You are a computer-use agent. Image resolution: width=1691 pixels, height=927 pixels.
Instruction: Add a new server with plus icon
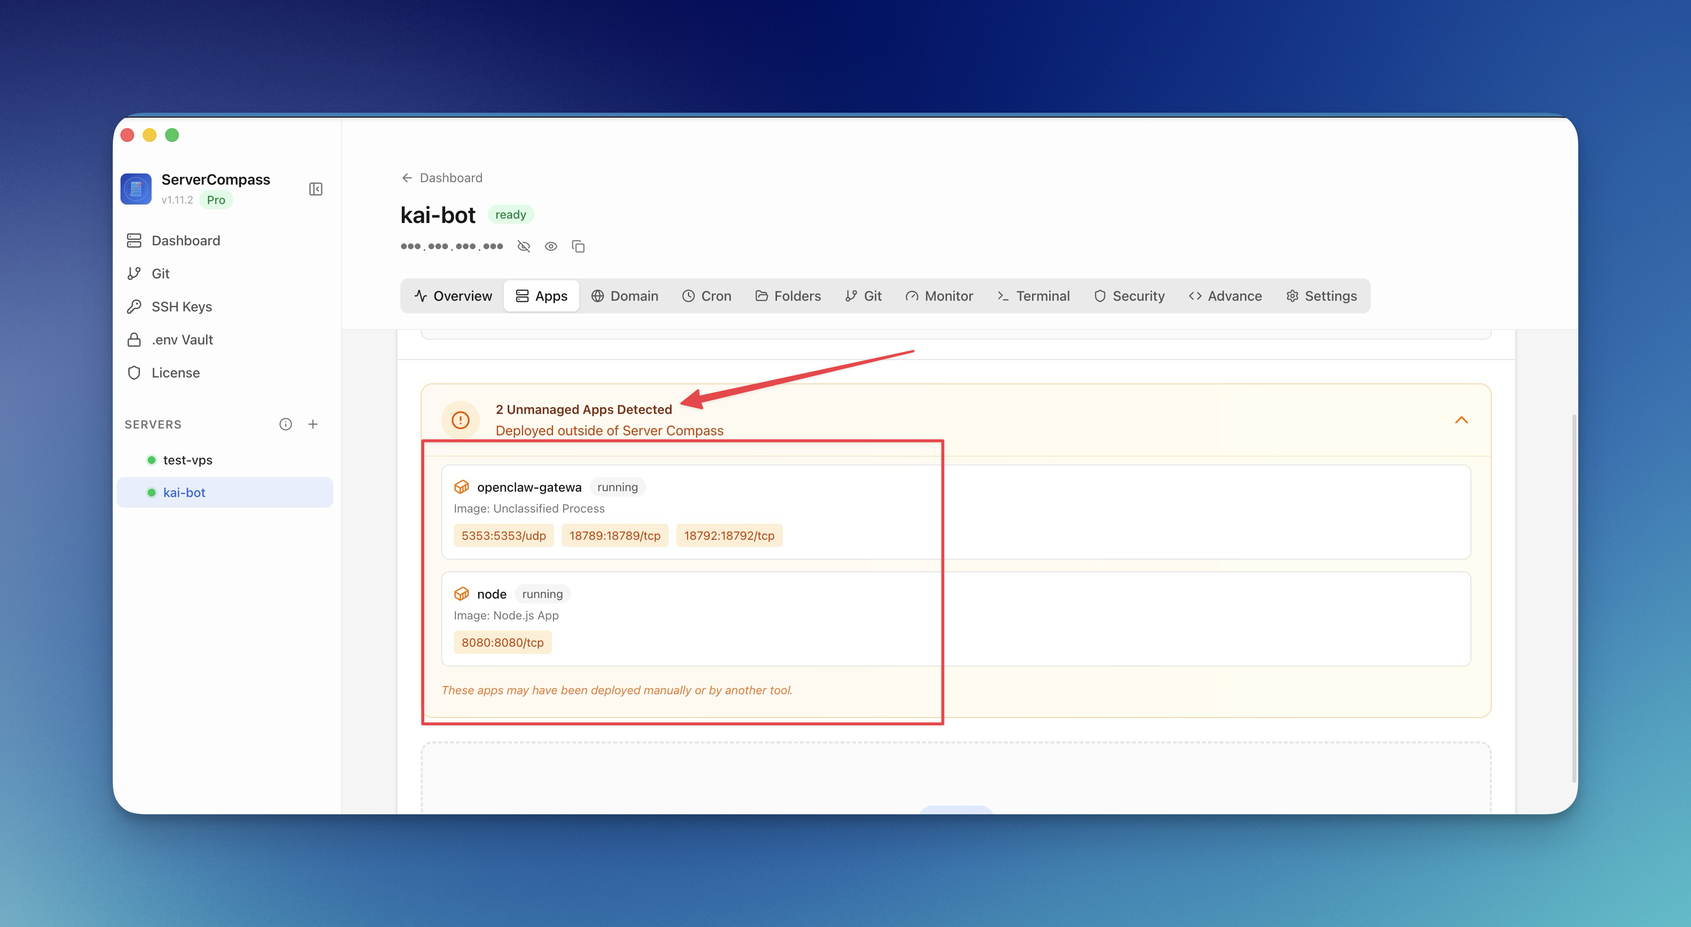pos(313,424)
